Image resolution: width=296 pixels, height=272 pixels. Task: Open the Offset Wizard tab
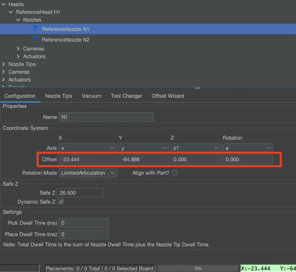[168, 96]
